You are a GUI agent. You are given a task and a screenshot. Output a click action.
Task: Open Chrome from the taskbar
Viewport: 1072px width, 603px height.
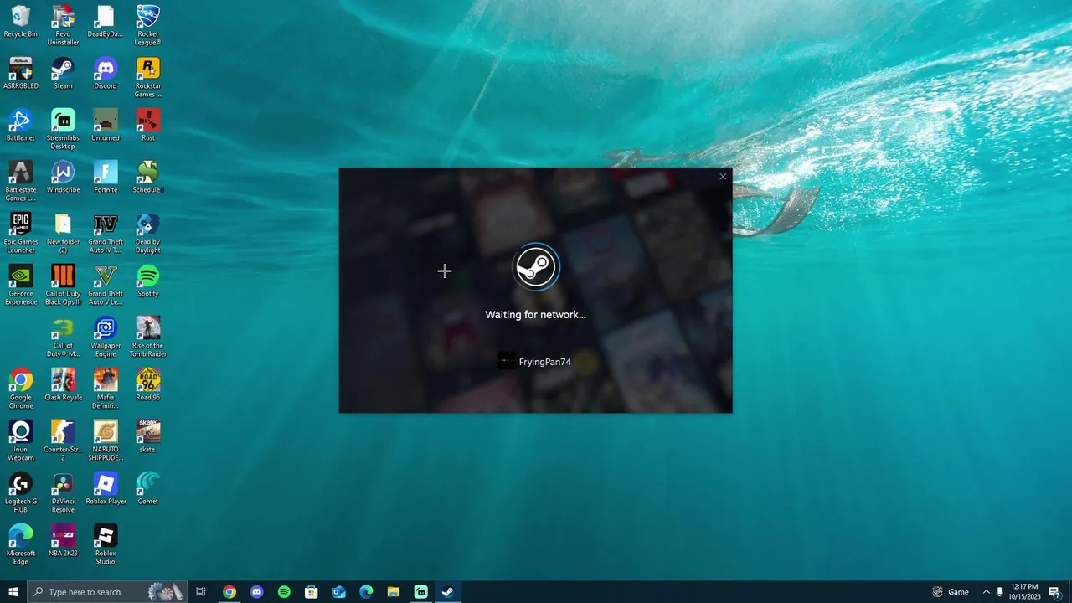coord(229,592)
